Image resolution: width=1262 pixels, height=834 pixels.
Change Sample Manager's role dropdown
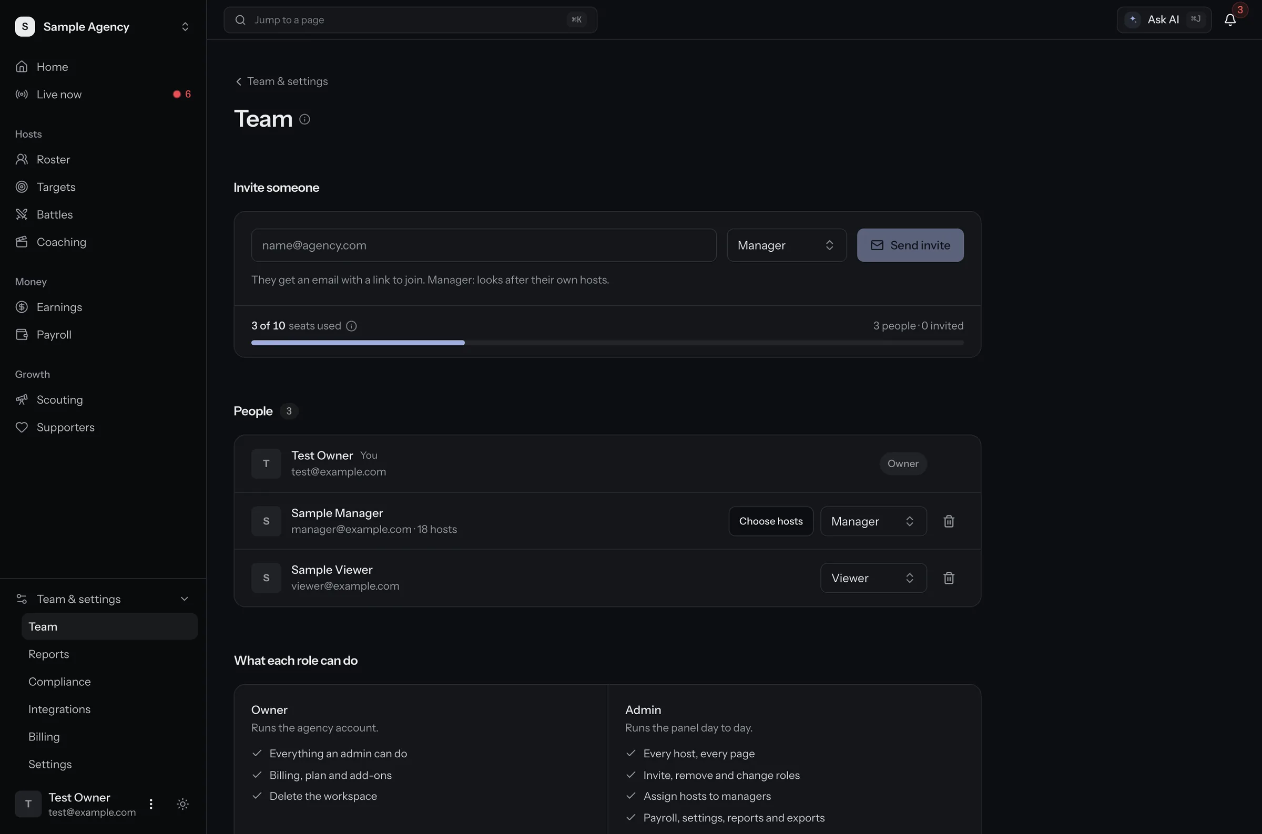873,521
